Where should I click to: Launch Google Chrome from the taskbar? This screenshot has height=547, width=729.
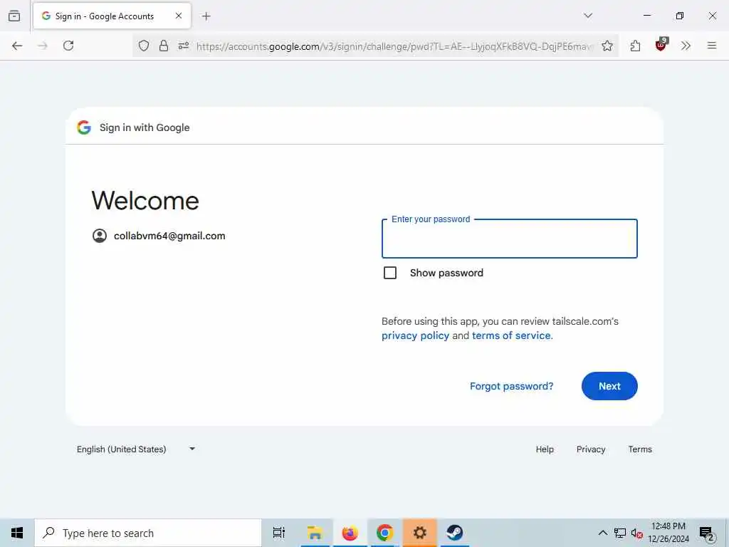384,533
